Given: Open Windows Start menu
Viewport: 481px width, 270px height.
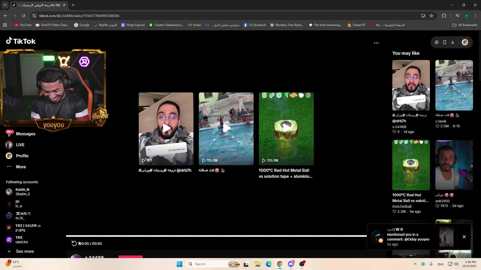Looking at the screenshot, I should pyautogui.click(x=179, y=264).
